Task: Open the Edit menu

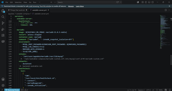Action: [x=11, y=2]
